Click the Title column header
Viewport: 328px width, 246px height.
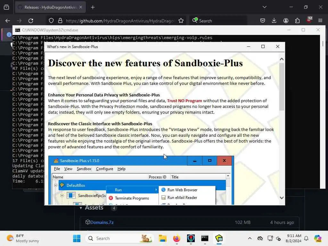coord(198,177)
